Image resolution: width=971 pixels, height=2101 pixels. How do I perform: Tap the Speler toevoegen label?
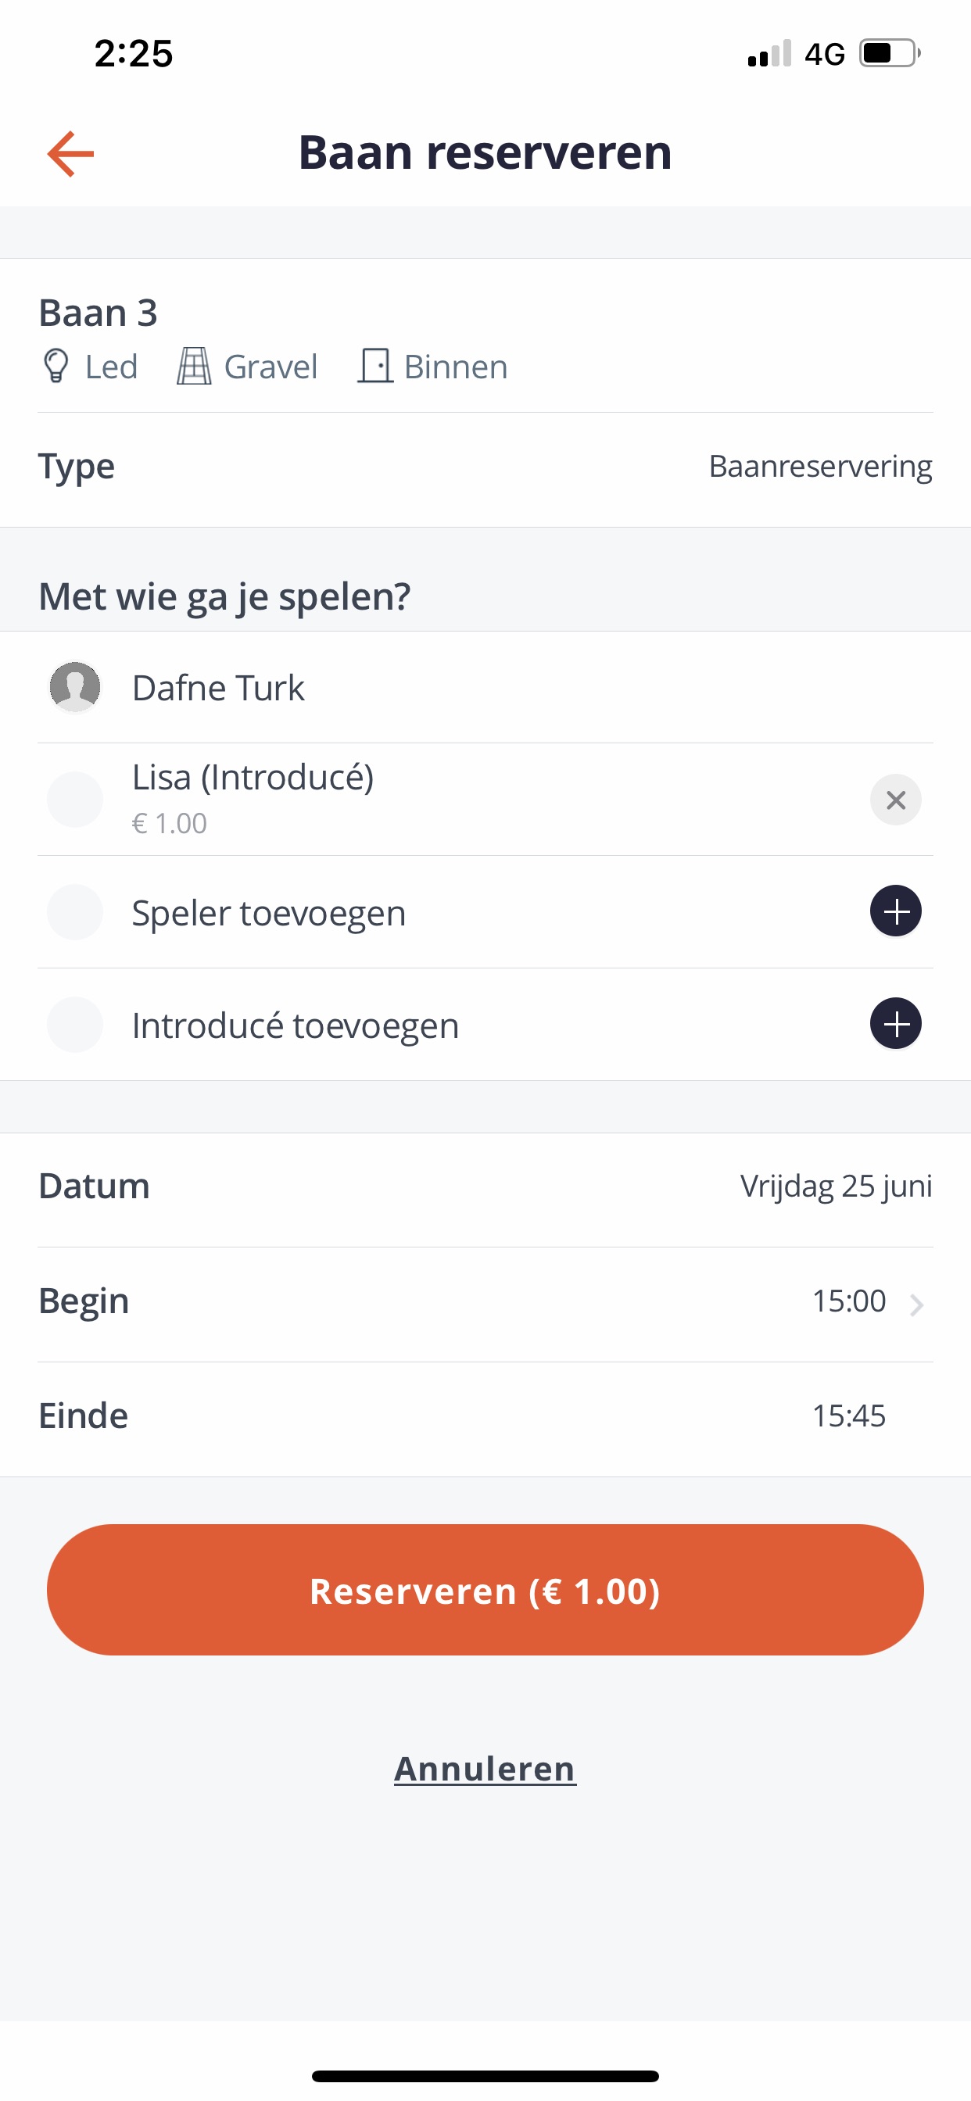(x=268, y=913)
